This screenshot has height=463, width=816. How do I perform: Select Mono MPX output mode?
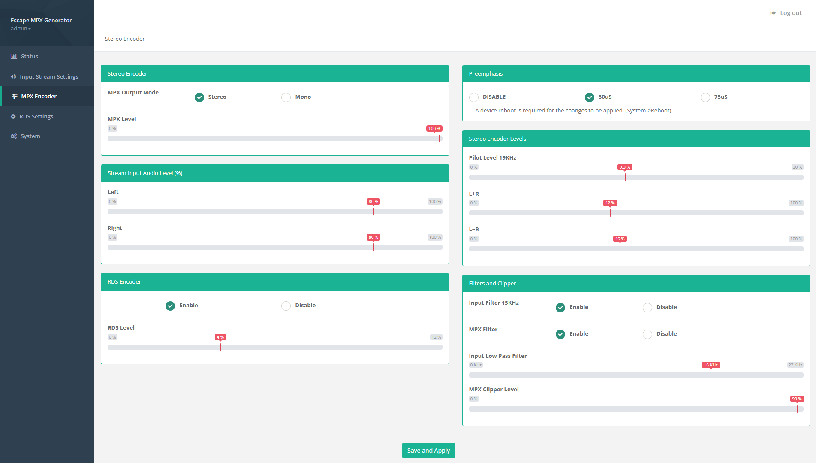(x=286, y=97)
